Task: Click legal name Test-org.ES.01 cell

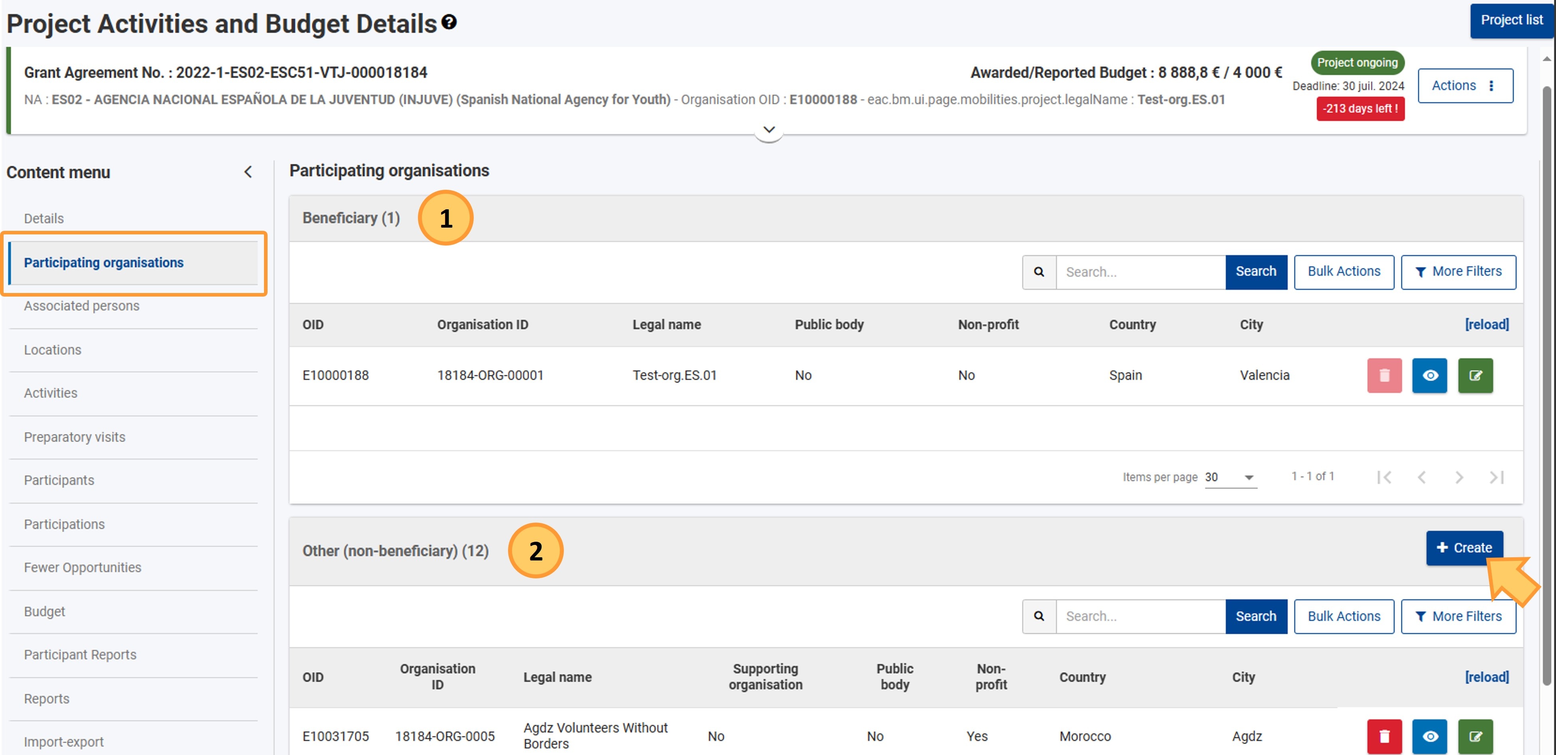Action: pyautogui.click(x=674, y=375)
